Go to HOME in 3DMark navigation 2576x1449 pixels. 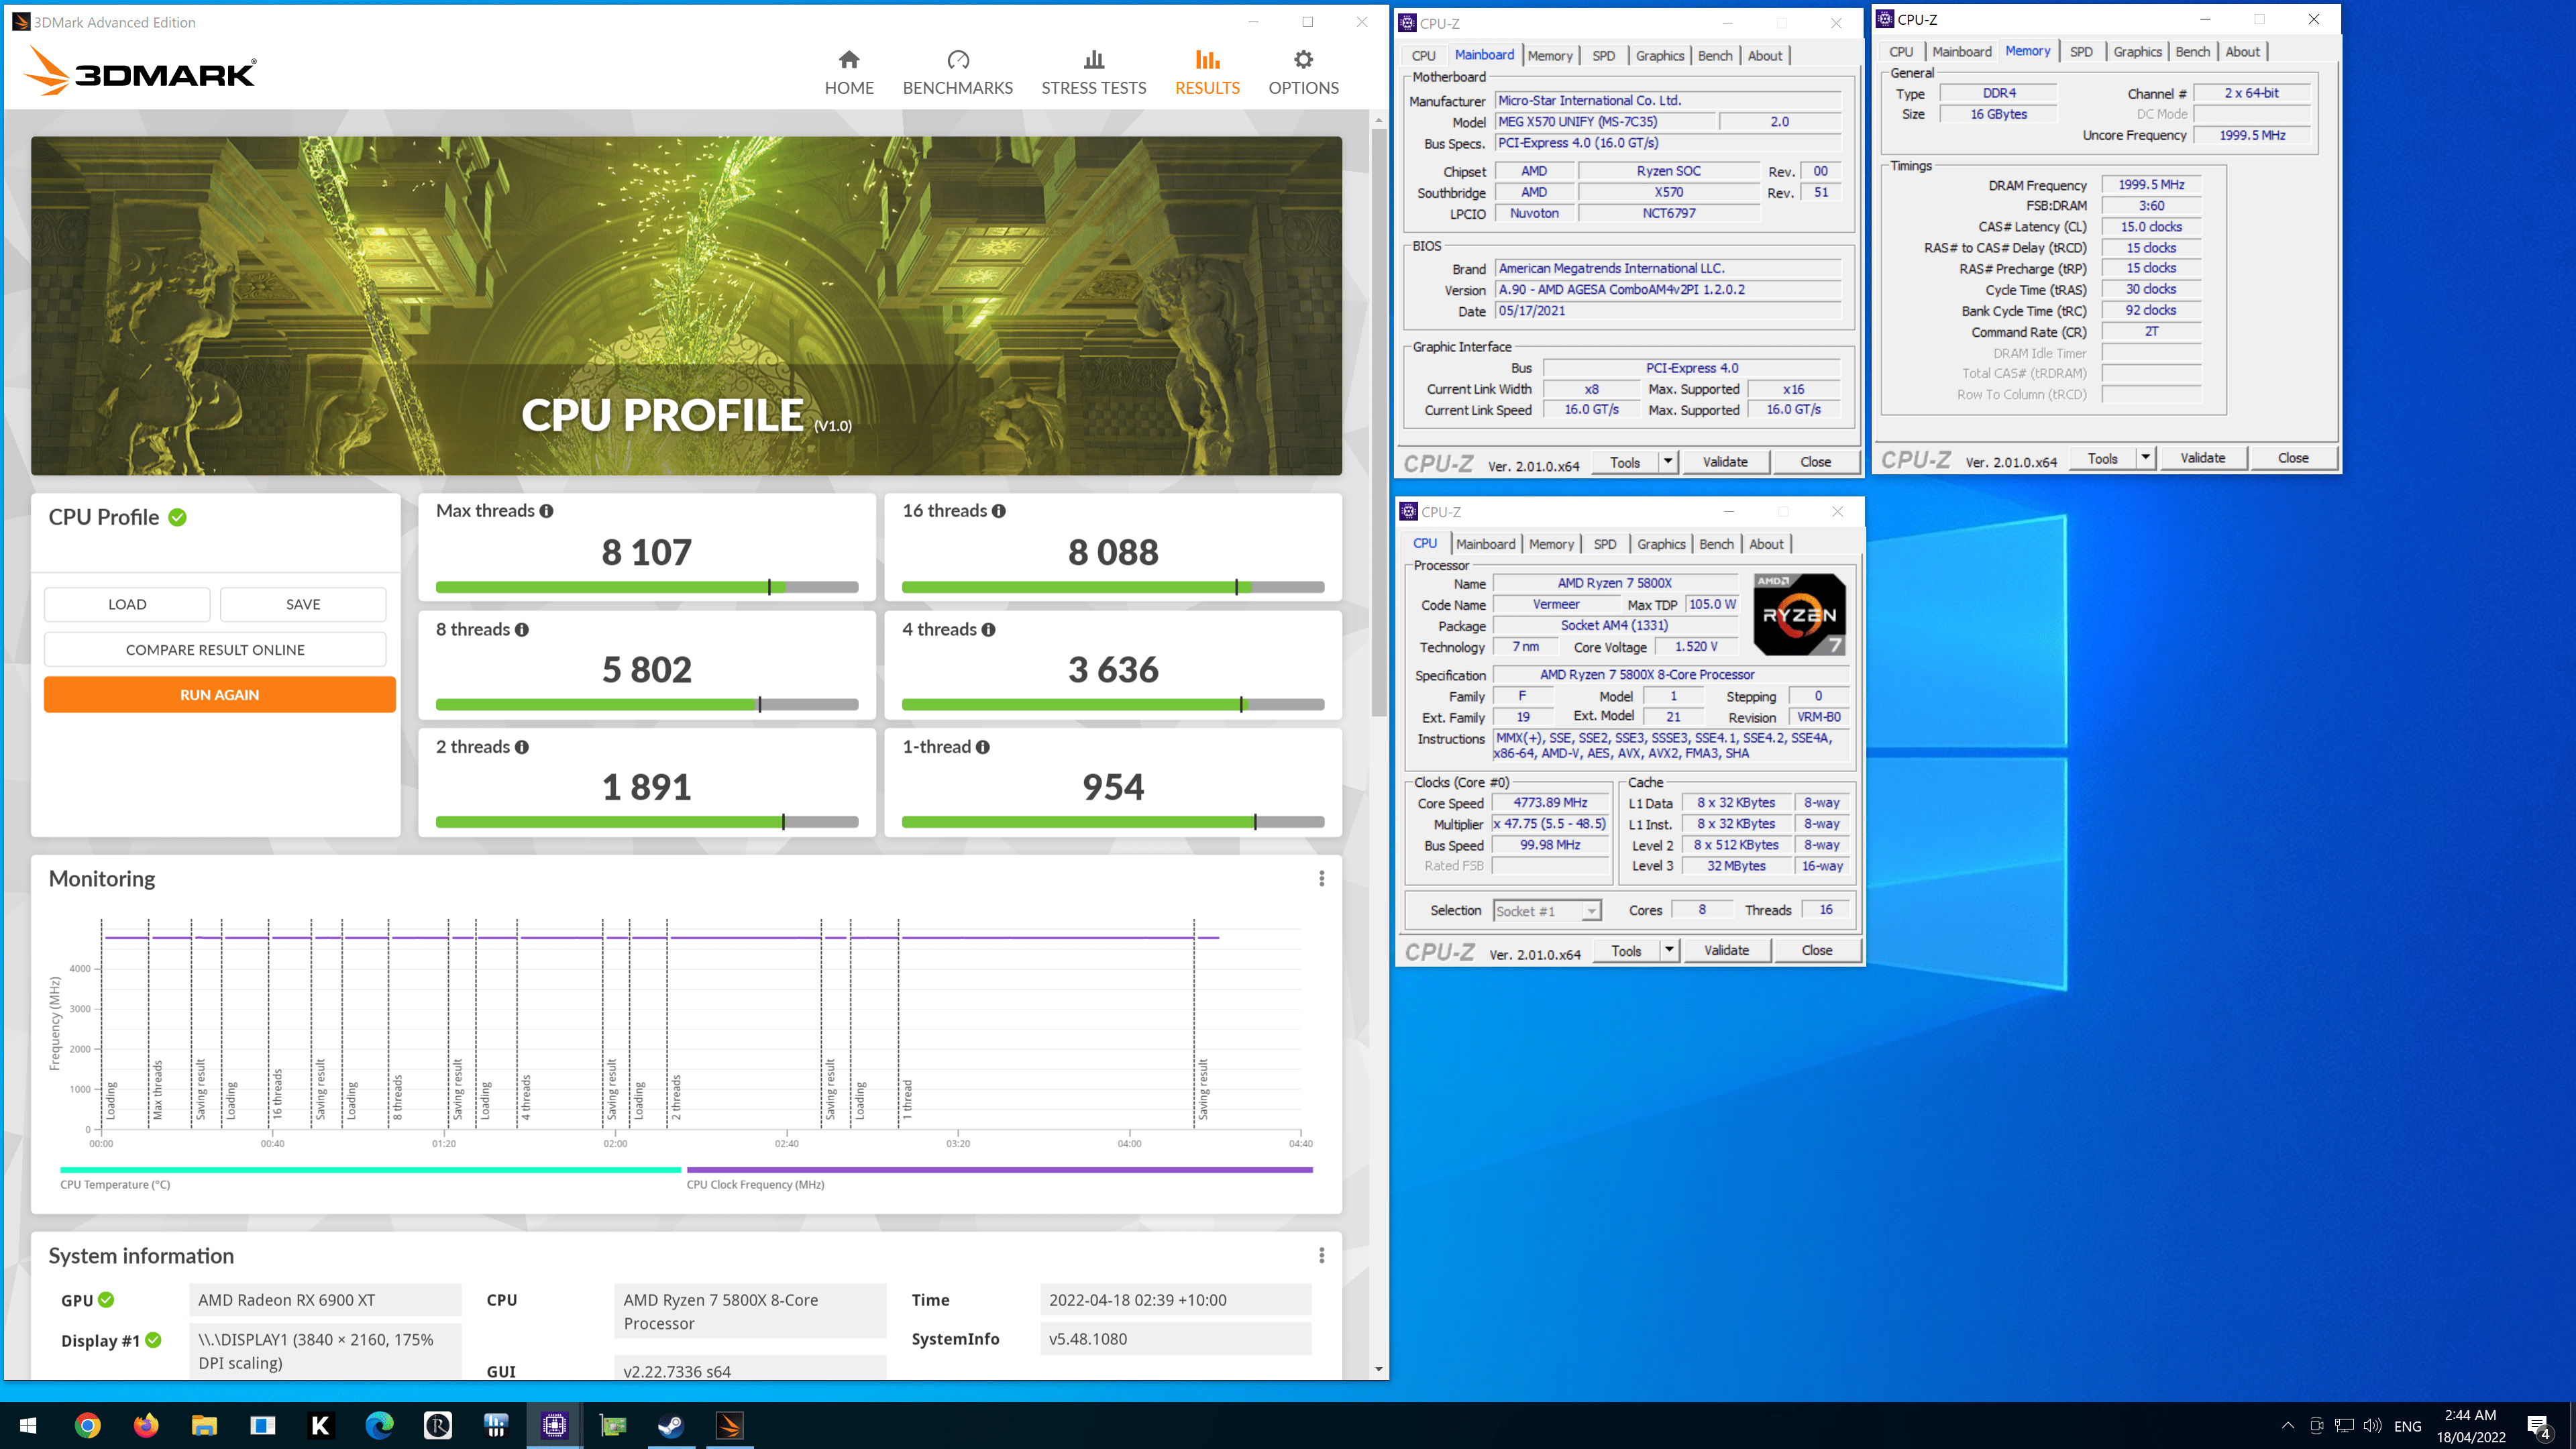point(849,73)
